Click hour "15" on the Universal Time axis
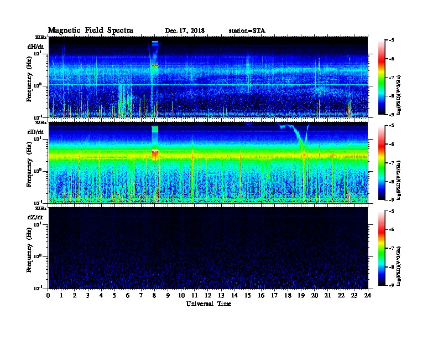The height and width of the screenshot is (339, 438). [x=248, y=295]
